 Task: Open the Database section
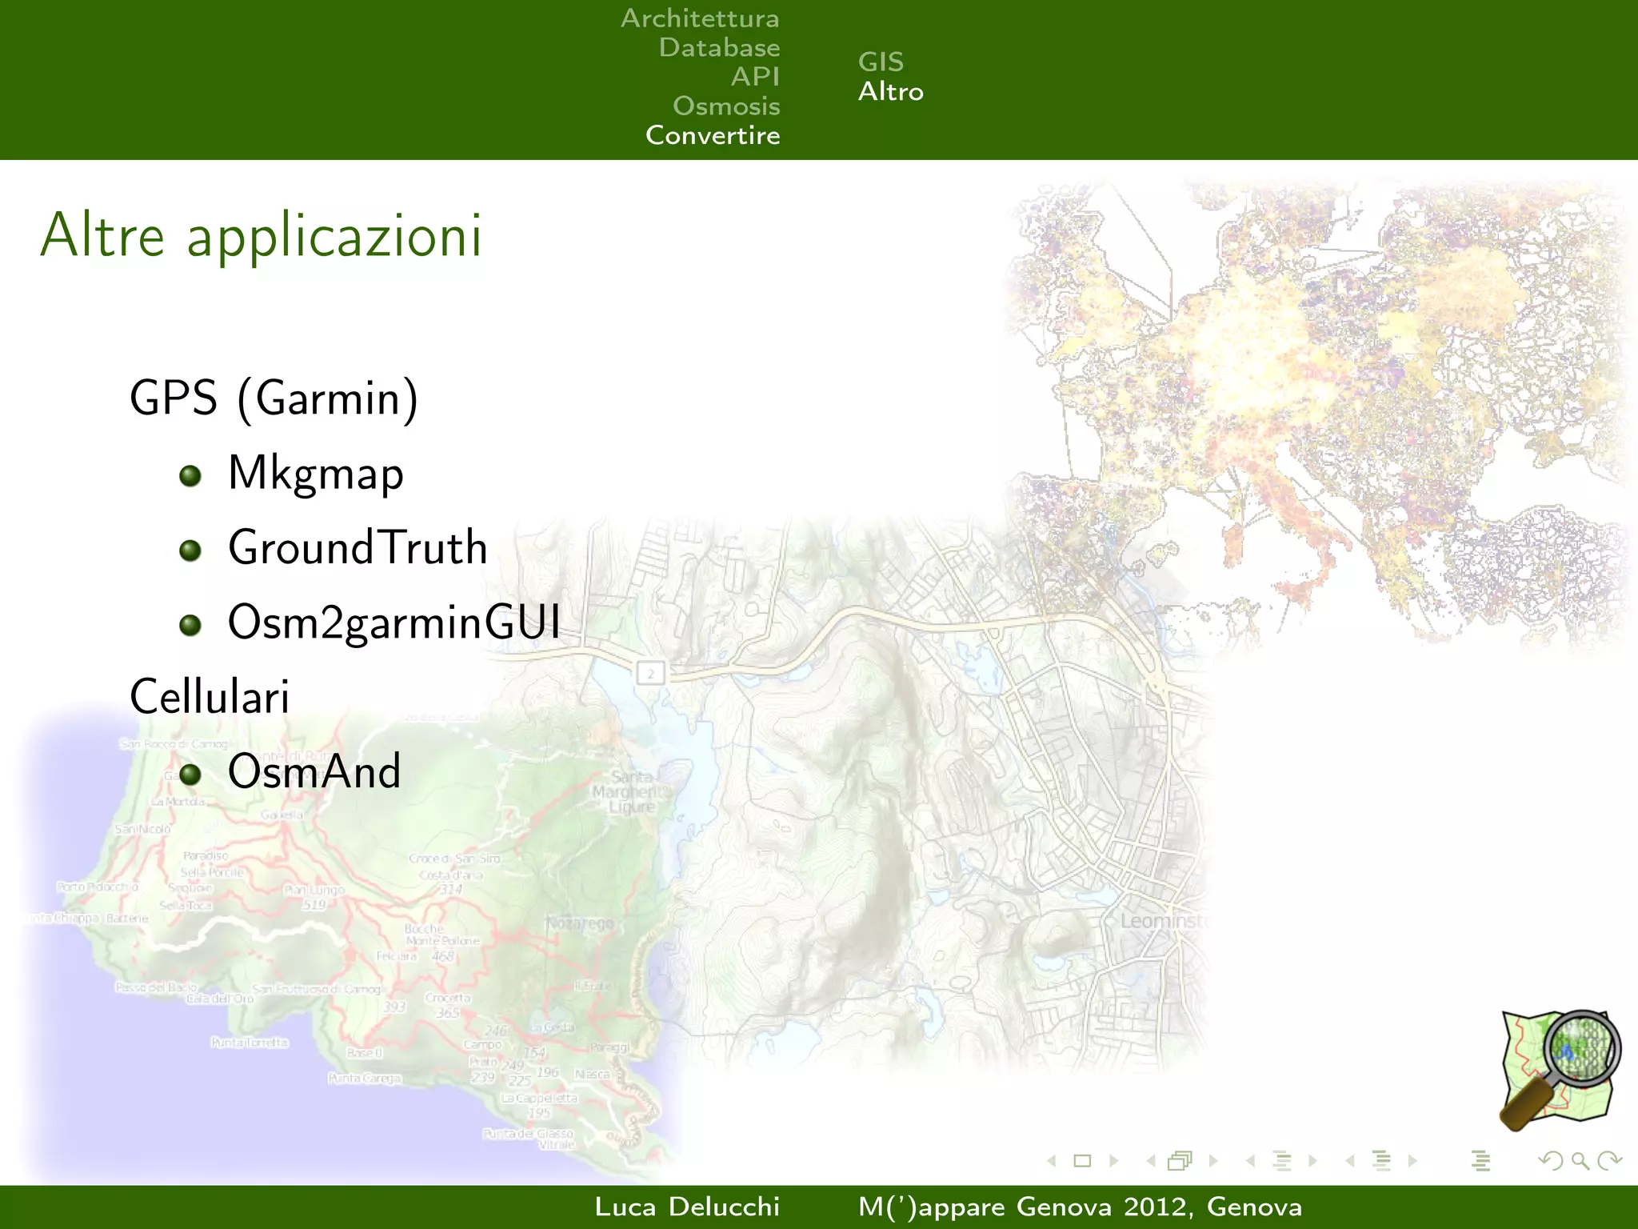click(719, 48)
